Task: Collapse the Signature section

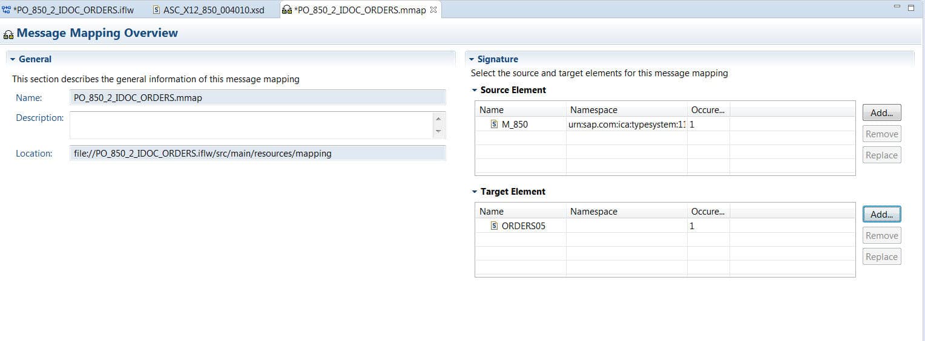Action: (471, 59)
